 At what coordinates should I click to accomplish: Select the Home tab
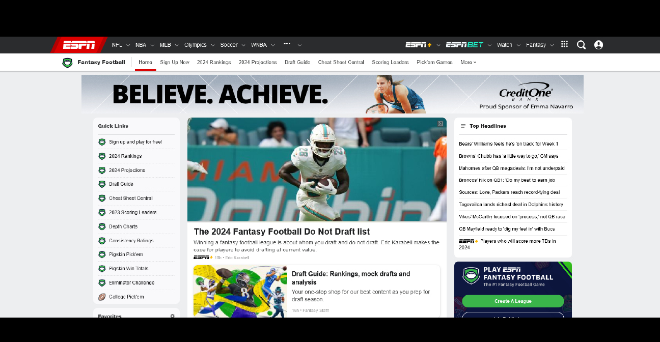(x=145, y=63)
